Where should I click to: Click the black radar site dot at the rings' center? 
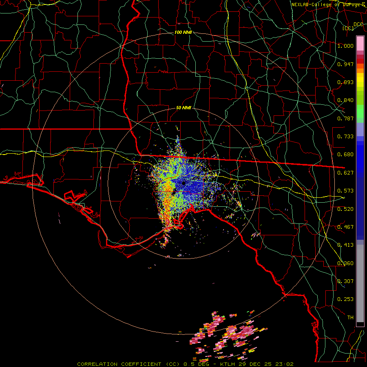tap(184, 183)
